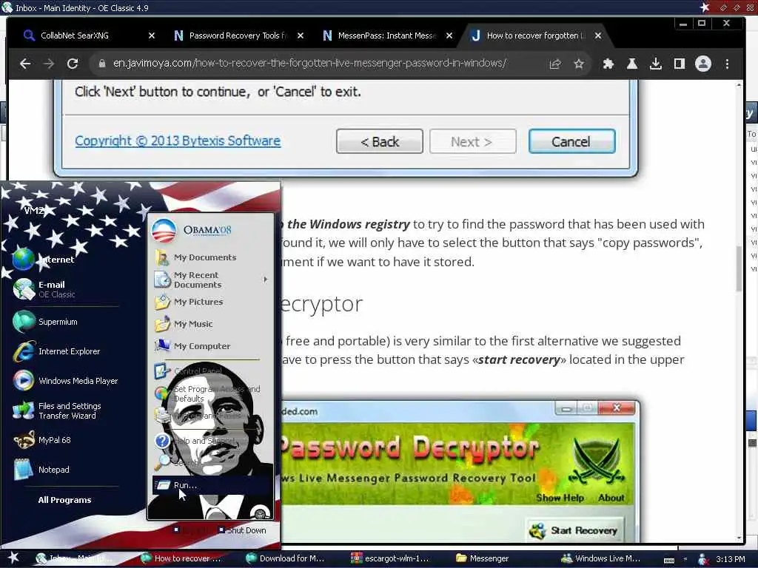Viewport: 758px width, 568px height.
Task: Click Shut Down in Start menu
Action: pyautogui.click(x=242, y=530)
